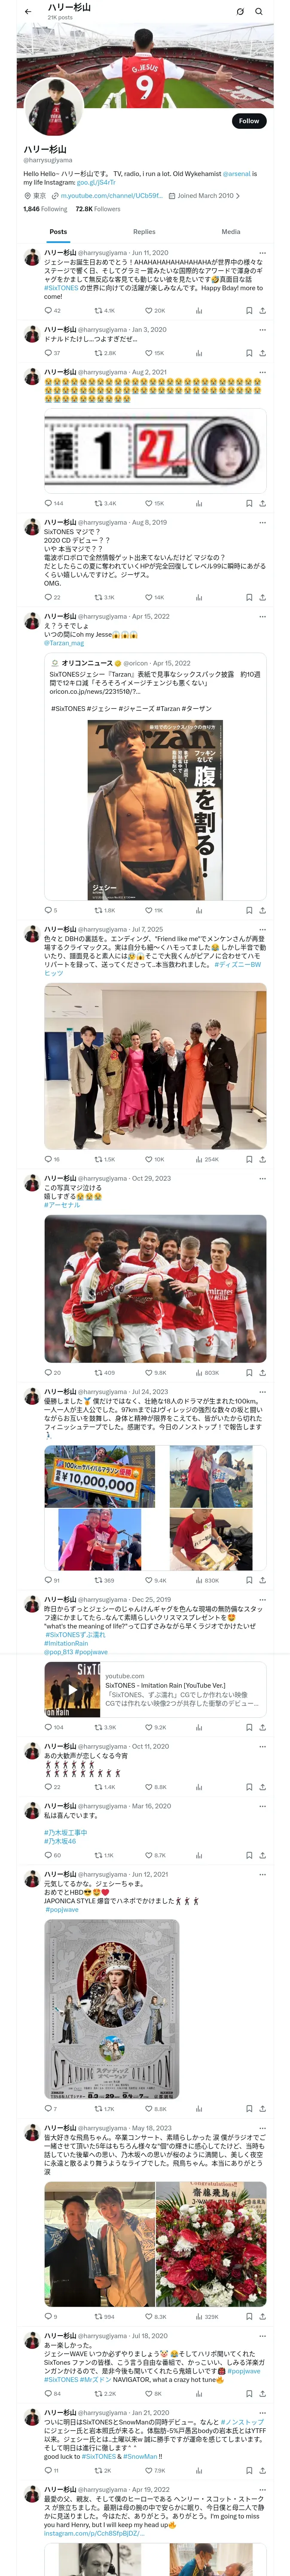
Task: Click the back arrow at top
Action: click(27, 12)
